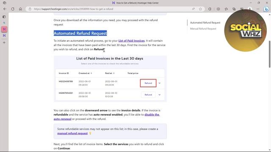Toggle the vertical tabs pane

point(4,17)
